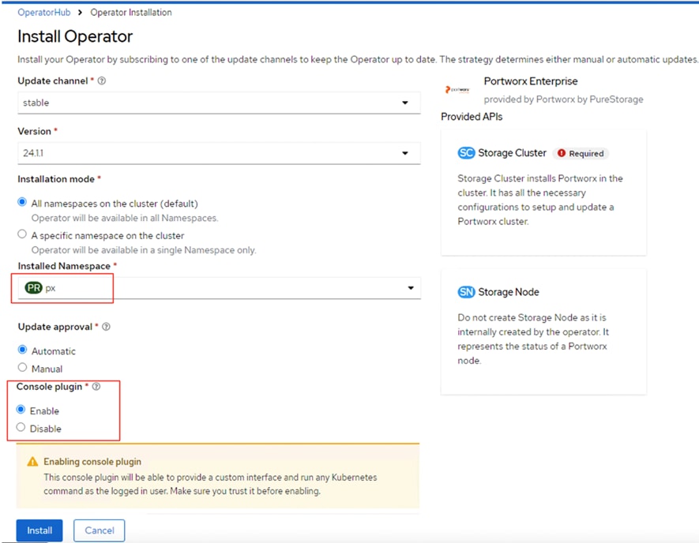Open the Console plugin help tooltip
This screenshot has width=699, height=543.
pyautogui.click(x=96, y=387)
